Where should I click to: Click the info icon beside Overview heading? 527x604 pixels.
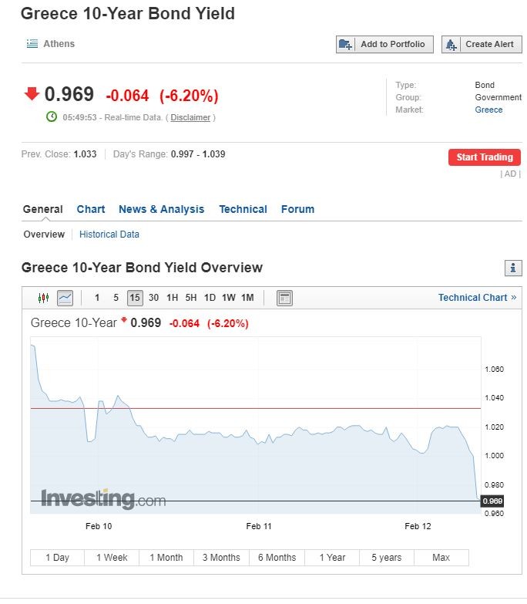pos(513,268)
